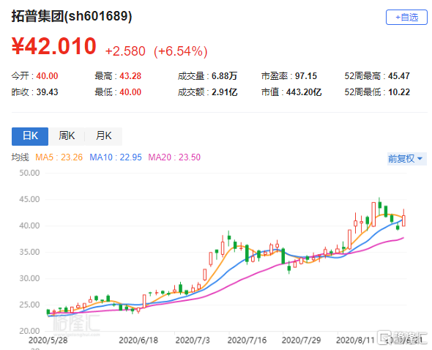Screen dimensions: 432x350
Task: Click the 2020/7/16 date axis label
Action: 247,340
